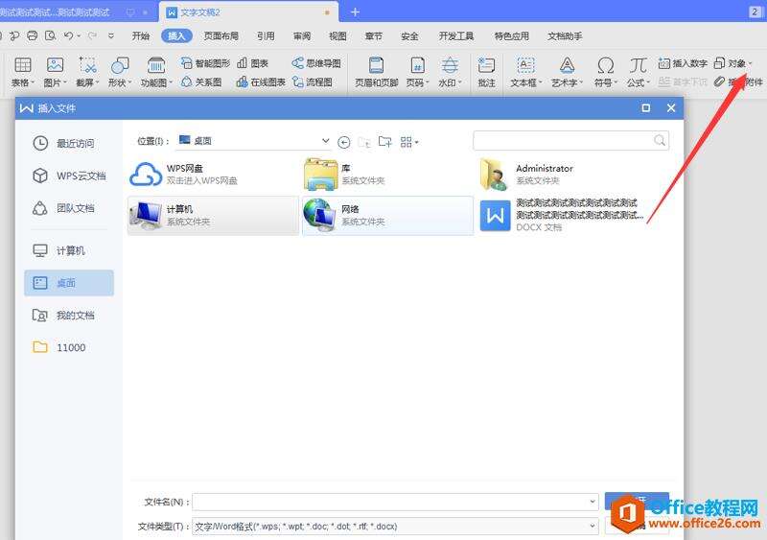The image size is (767, 540).
Task: Open the 引用 references tab
Action: tap(266, 36)
